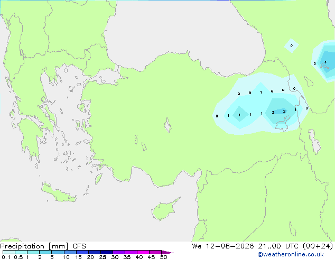Select the 20–25 mm legend swatch
The image size is (335, 259).
point(94,252)
